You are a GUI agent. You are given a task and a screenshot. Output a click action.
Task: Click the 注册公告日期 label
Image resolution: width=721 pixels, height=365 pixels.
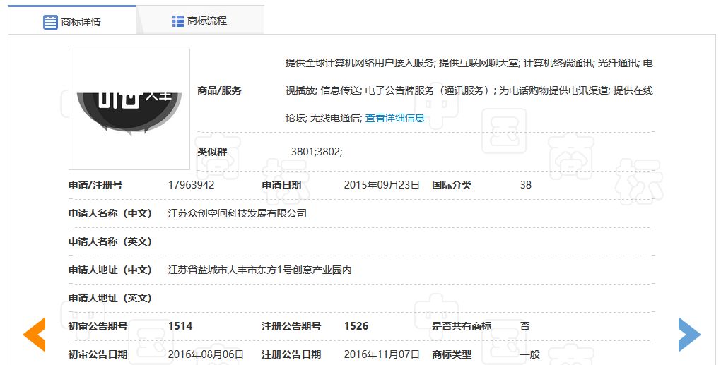click(x=291, y=354)
